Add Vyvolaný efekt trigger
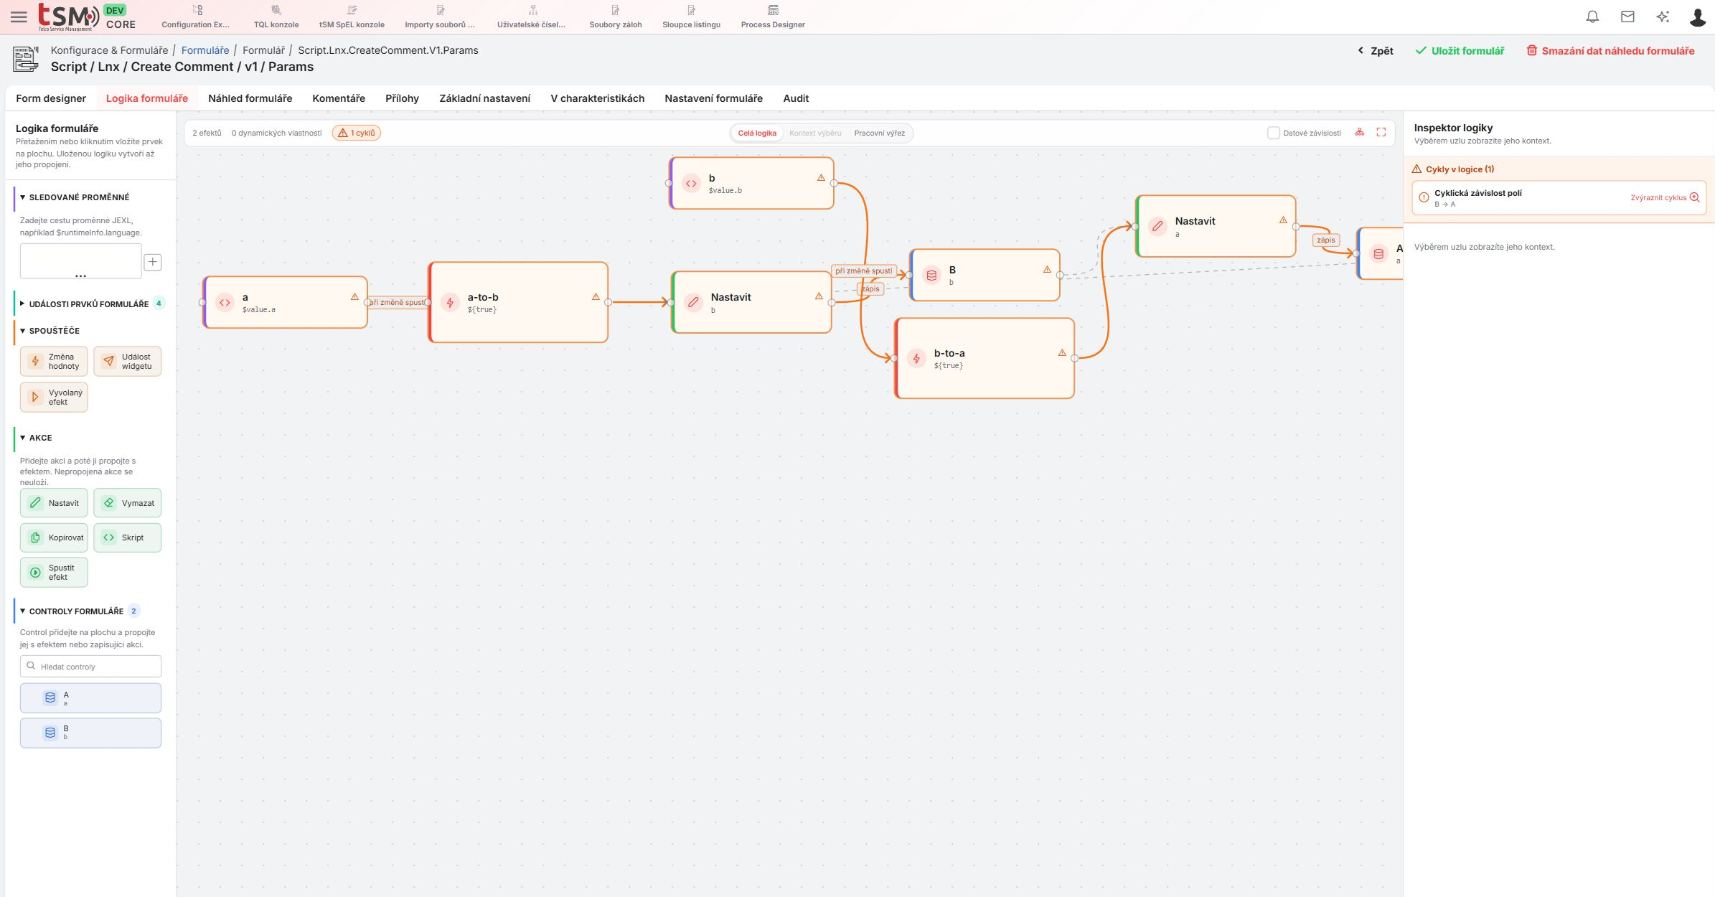The height and width of the screenshot is (897, 1715). 54,397
